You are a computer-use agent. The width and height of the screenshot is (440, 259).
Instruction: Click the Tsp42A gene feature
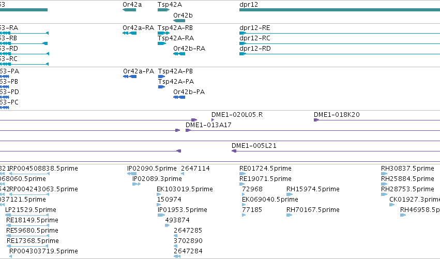coord(163,10)
